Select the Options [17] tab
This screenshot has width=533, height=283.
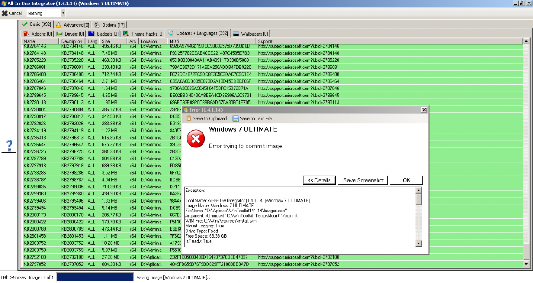[110, 25]
